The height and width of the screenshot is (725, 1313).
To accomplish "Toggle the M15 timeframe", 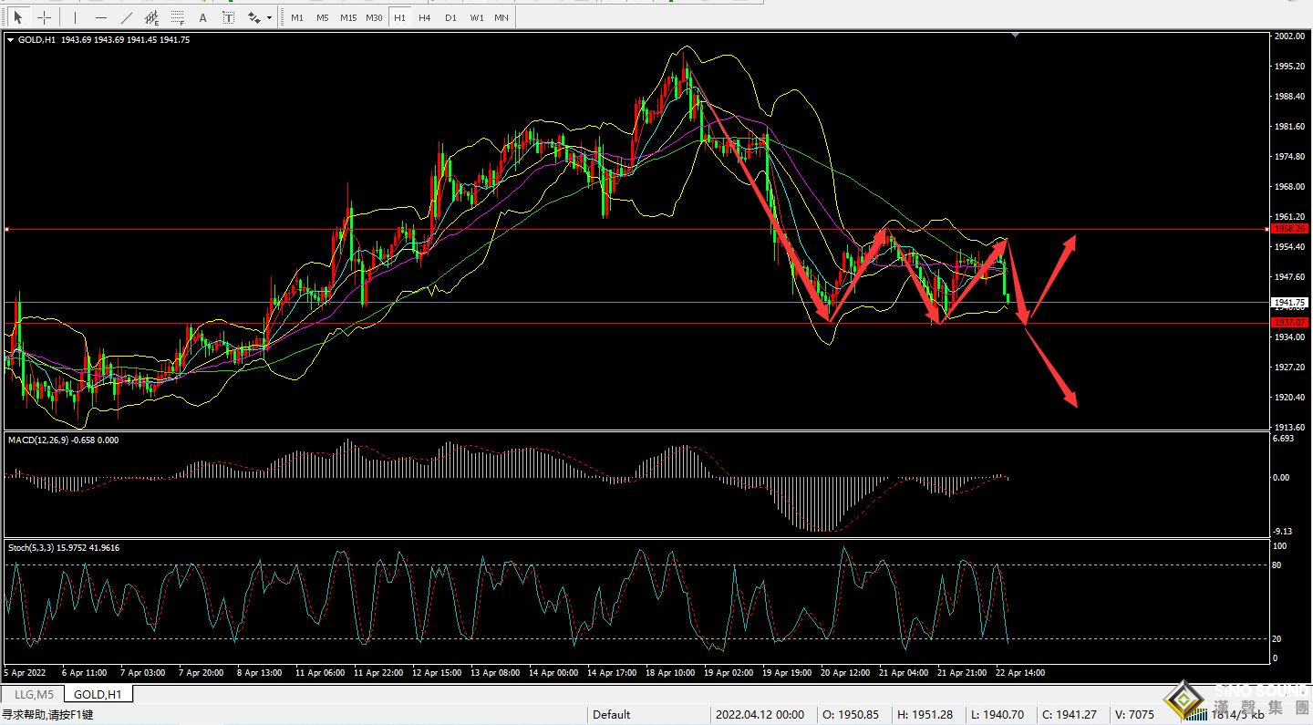I will click(x=348, y=17).
